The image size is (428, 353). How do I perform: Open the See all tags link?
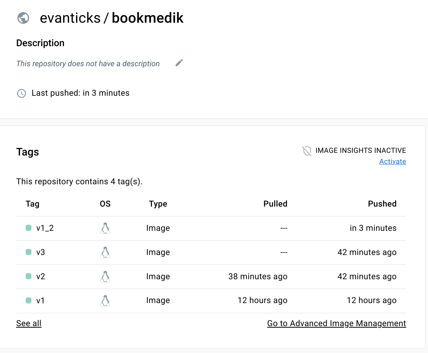(x=29, y=323)
